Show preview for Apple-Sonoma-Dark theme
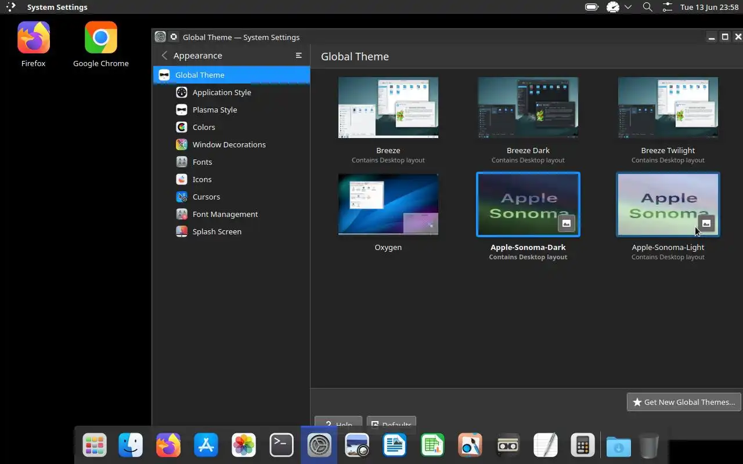The image size is (743, 464). (x=567, y=223)
